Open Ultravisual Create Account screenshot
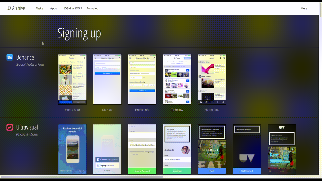Image resolution: width=322 pixels, height=181 pixels. (142, 149)
